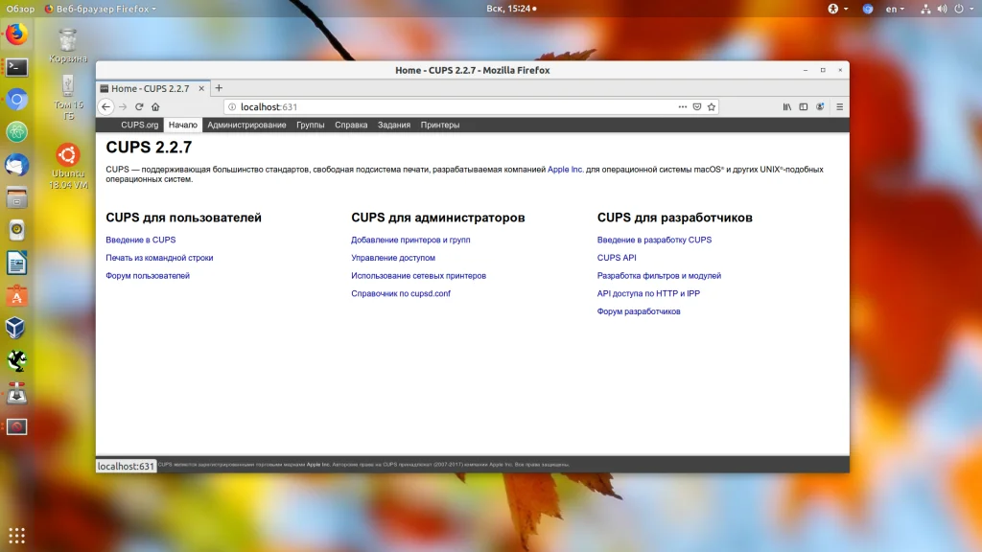Open Введение в разработку CUPS link
Viewport: 982px width, 552px height.
click(x=654, y=240)
